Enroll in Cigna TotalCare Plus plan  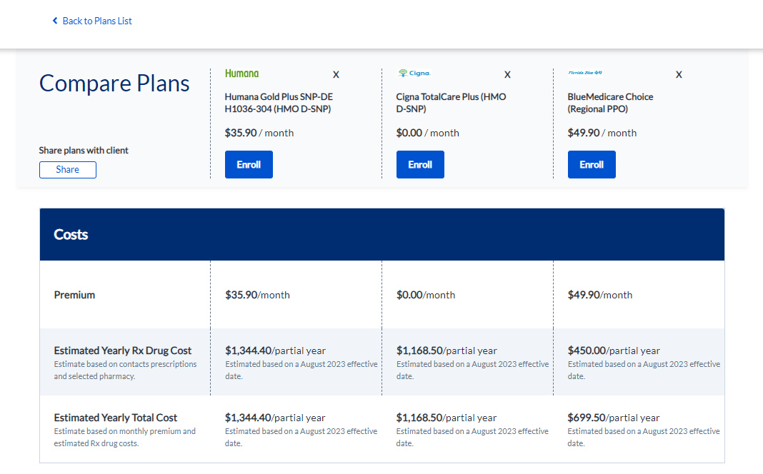(420, 164)
